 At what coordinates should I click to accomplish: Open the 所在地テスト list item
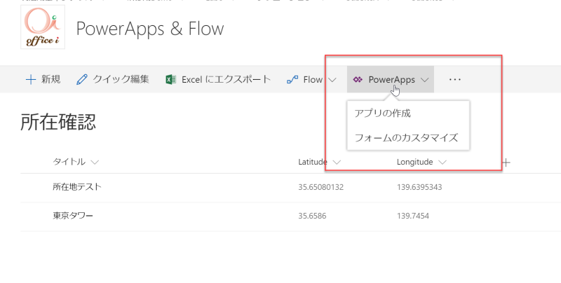(x=77, y=187)
